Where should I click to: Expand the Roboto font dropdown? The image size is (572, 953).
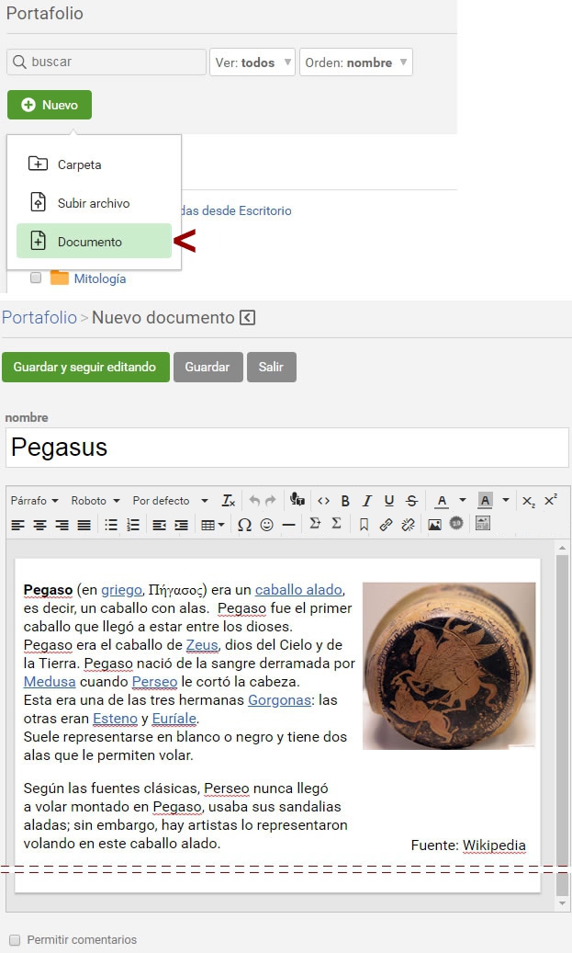95,501
